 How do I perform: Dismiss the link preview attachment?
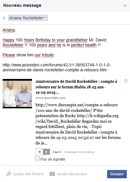click(126, 81)
